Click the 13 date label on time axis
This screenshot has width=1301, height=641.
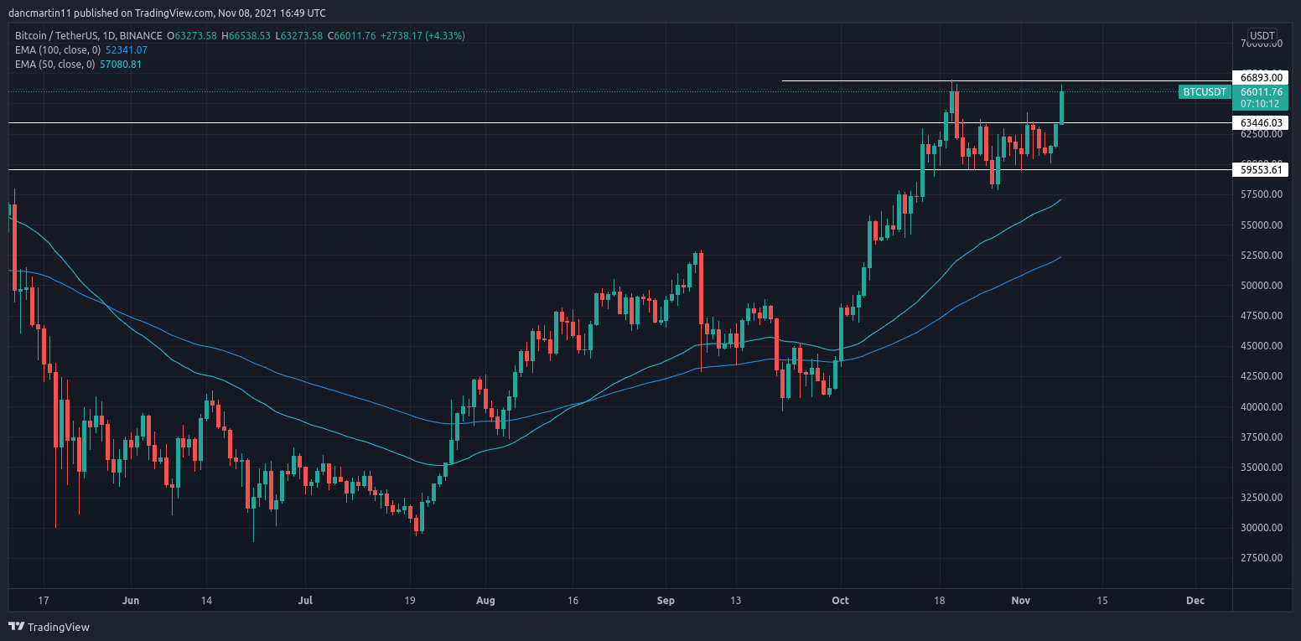coord(735,601)
